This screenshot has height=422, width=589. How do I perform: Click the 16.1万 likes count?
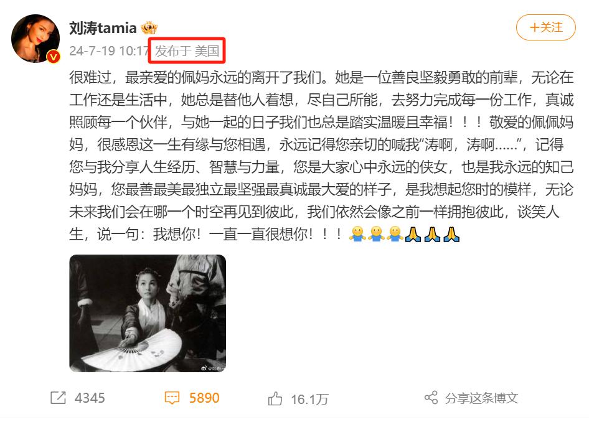309,400
